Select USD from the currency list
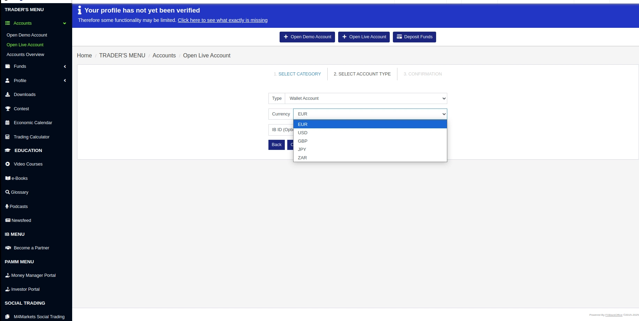Image resolution: width=639 pixels, height=321 pixels. click(303, 133)
